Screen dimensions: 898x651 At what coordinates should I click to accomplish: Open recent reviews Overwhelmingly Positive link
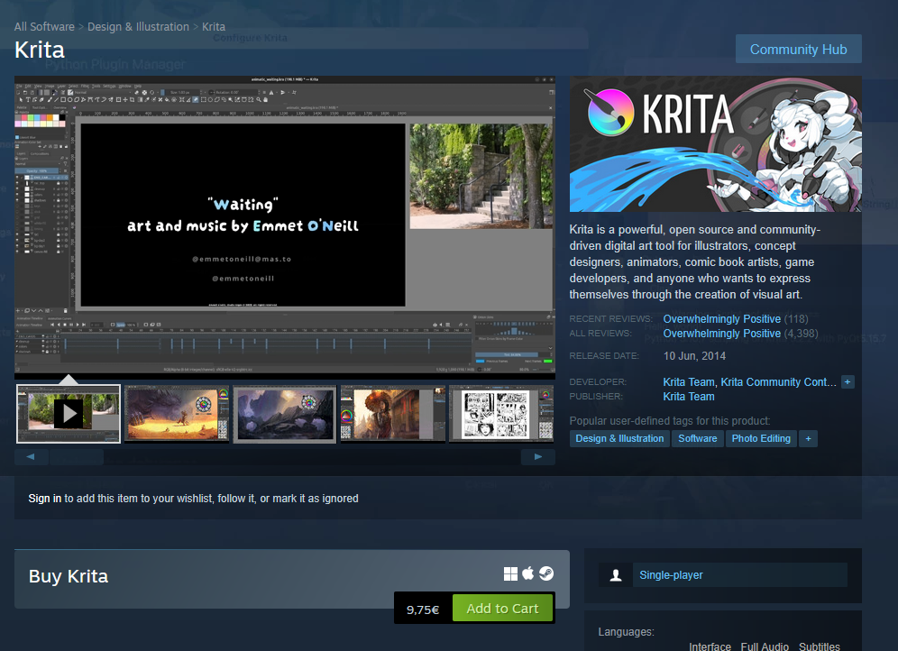pyautogui.click(x=721, y=319)
